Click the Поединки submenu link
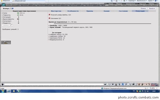Viewport: 160px width, 100px height. [148, 5]
